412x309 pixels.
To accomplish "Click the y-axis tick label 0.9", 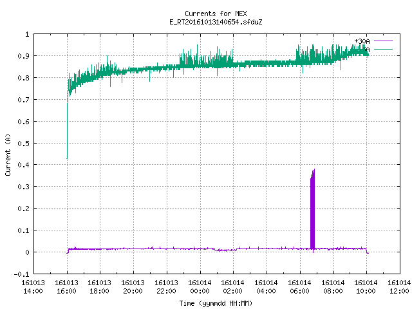I will coord(23,56).
